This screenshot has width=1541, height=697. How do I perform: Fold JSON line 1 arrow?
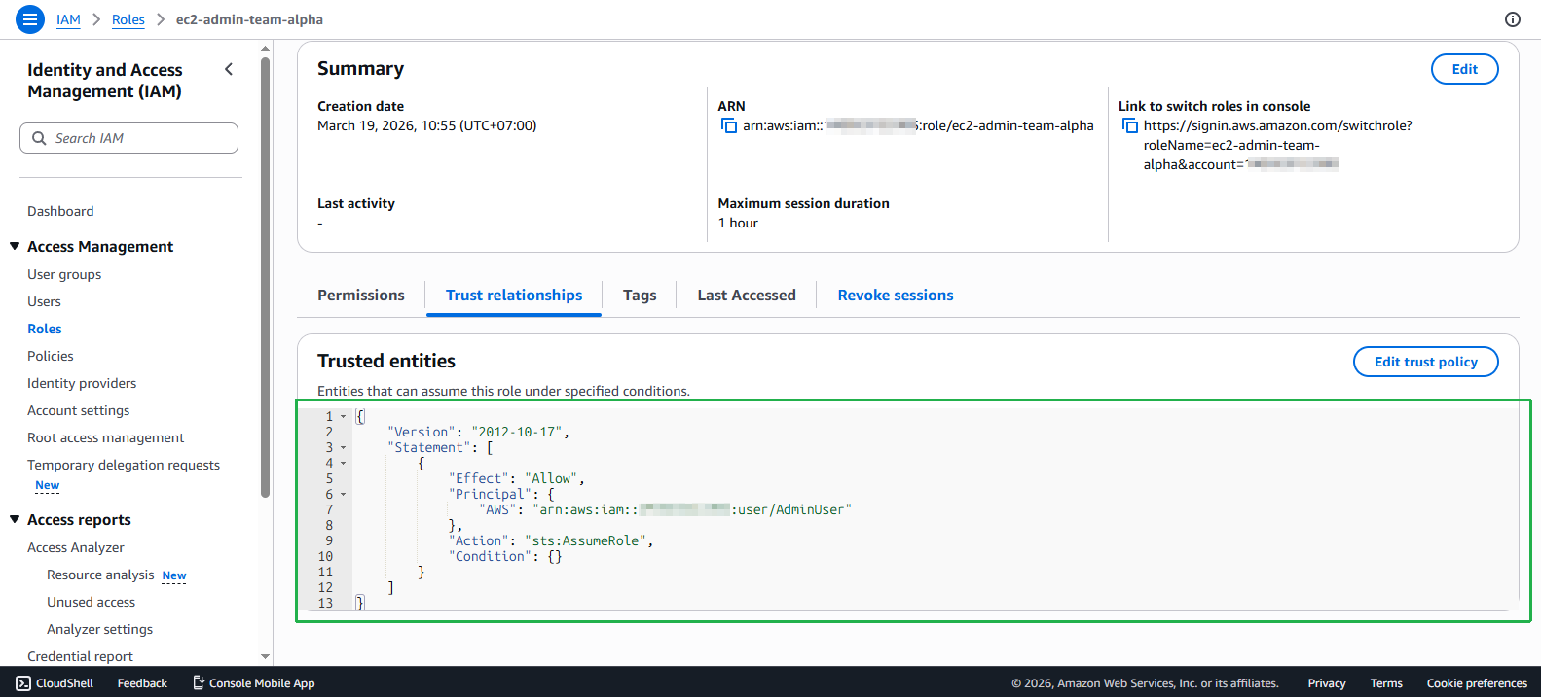pos(343,417)
